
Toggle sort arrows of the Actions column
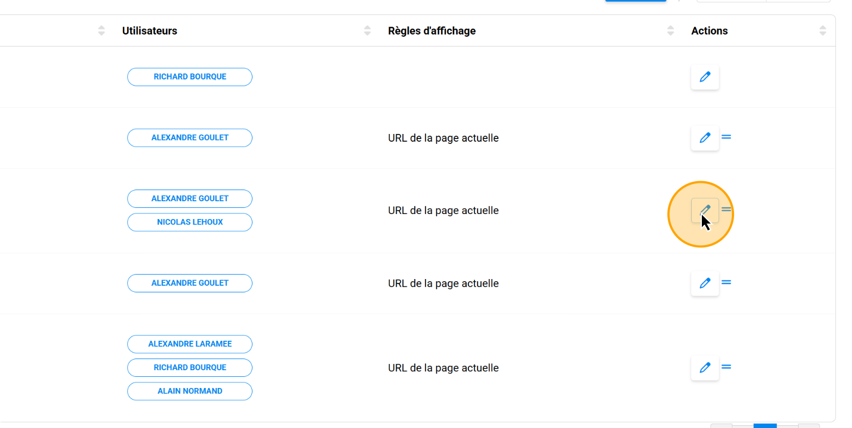(x=823, y=31)
